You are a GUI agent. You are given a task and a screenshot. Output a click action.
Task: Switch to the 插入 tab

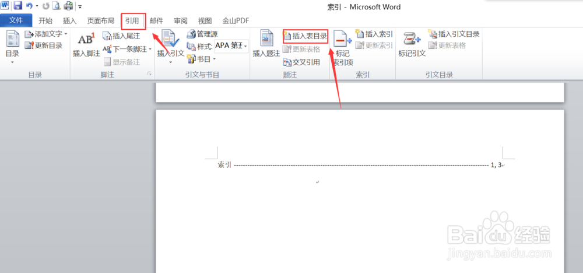[x=69, y=20]
